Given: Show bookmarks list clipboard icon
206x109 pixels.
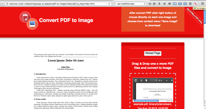Looking at the screenshot, I should (x=154, y=4).
